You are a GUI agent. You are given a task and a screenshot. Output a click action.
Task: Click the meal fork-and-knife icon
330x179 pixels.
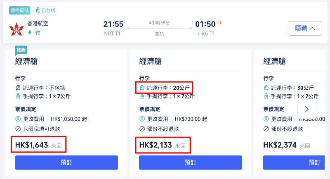pos(38,33)
